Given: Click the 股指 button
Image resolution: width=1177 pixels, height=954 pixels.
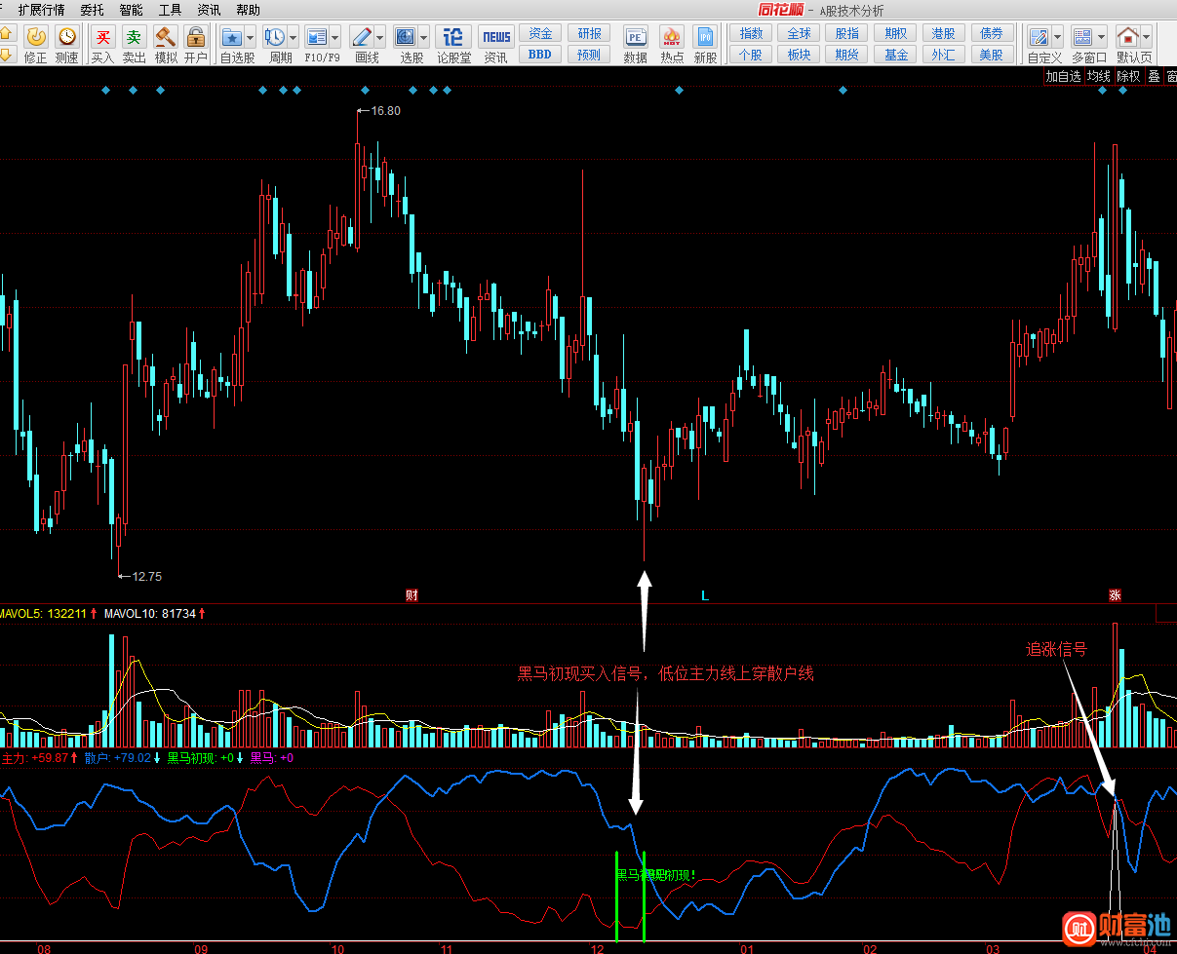Looking at the screenshot, I should 847,33.
